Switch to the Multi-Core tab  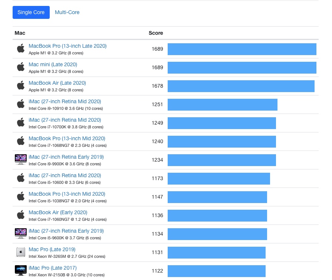pos(67,12)
